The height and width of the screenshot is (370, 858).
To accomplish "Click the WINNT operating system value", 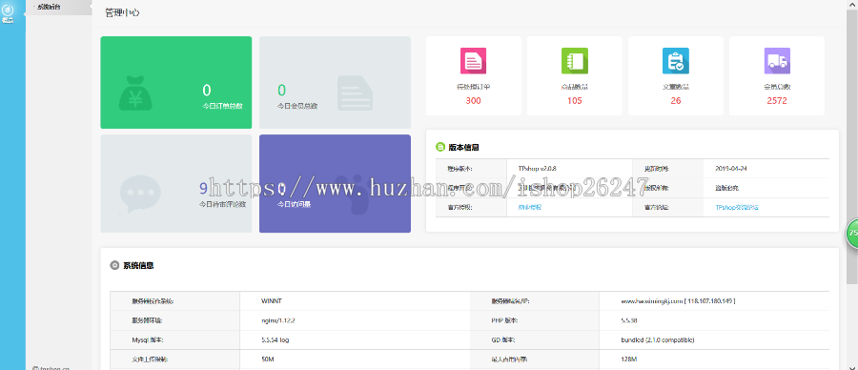I will tap(272, 301).
